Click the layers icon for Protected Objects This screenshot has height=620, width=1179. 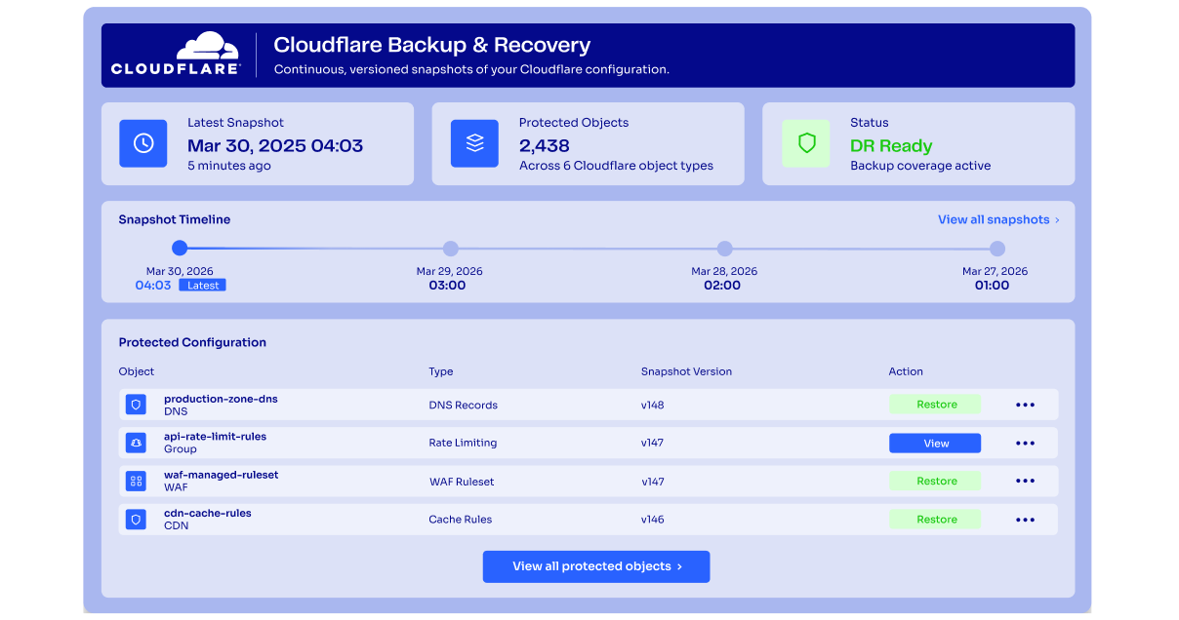(x=475, y=143)
